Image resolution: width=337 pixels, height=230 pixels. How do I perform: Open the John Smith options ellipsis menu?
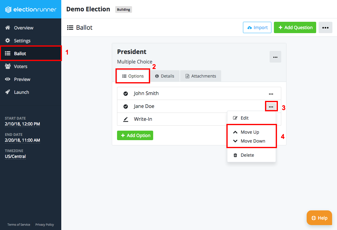coord(271,94)
